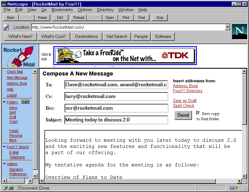The width and height of the screenshot is (249, 192).
Task: Open the Bookmarks menu
Action: point(62,10)
